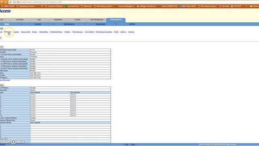Click the Version link

[x=131, y=32]
